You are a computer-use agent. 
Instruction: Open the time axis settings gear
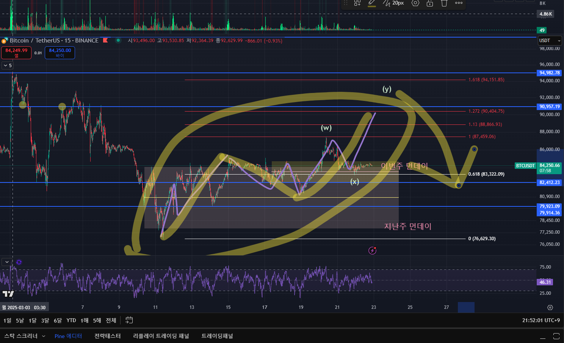[550, 307]
